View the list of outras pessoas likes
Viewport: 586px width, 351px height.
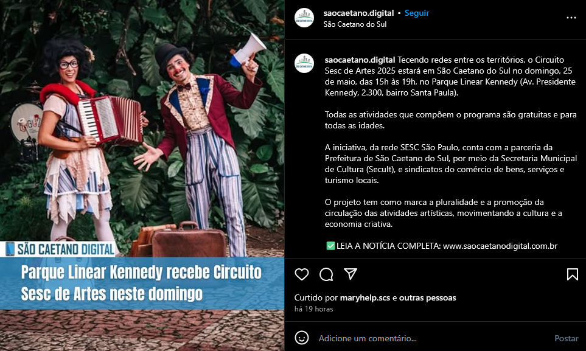point(428,298)
